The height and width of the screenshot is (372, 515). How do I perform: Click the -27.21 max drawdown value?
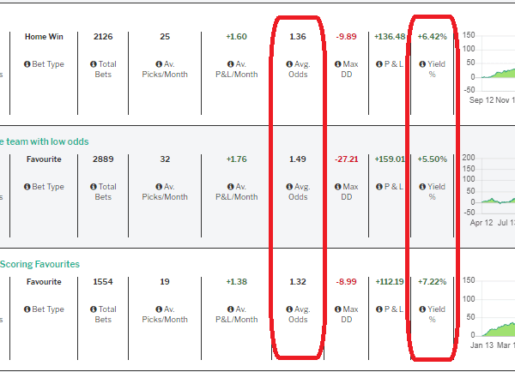pyautogui.click(x=346, y=159)
